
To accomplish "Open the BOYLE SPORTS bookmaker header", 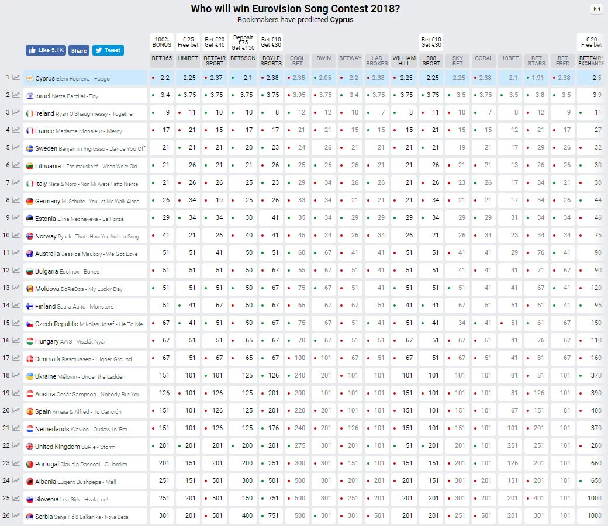I will click(271, 60).
